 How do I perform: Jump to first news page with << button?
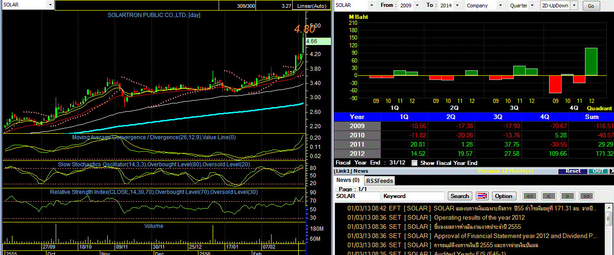tap(529, 196)
